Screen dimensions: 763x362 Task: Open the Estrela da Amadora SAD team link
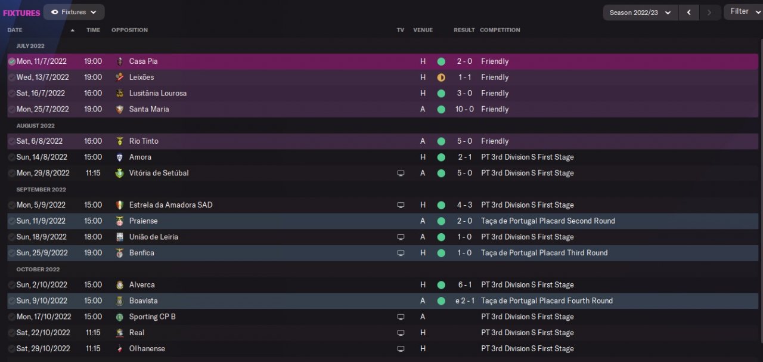tap(170, 205)
